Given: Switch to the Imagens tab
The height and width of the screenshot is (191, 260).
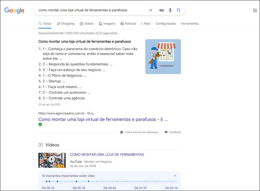Looking at the screenshot, I should tap(107, 24).
